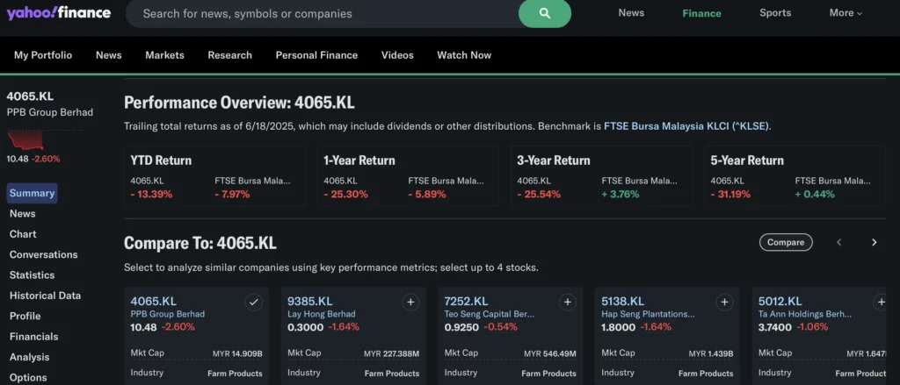Open the 4065.KL card ticker link
The image size is (900, 385).
tap(153, 302)
